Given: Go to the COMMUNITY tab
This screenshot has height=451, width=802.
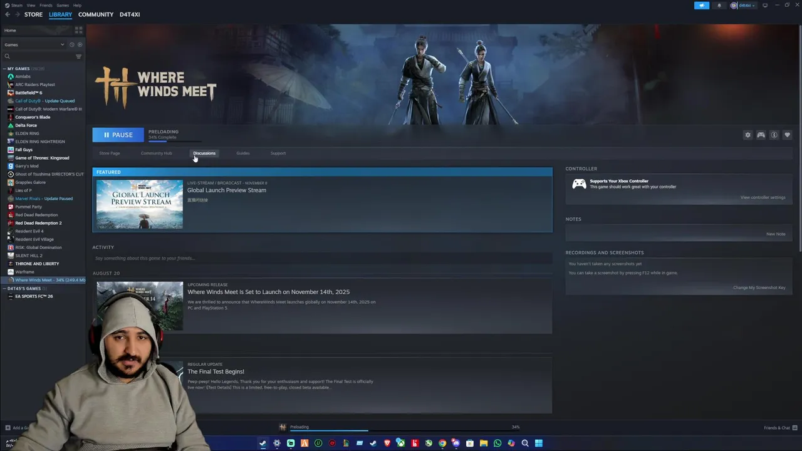Looking at the screenshot, I should pos(96,14).
